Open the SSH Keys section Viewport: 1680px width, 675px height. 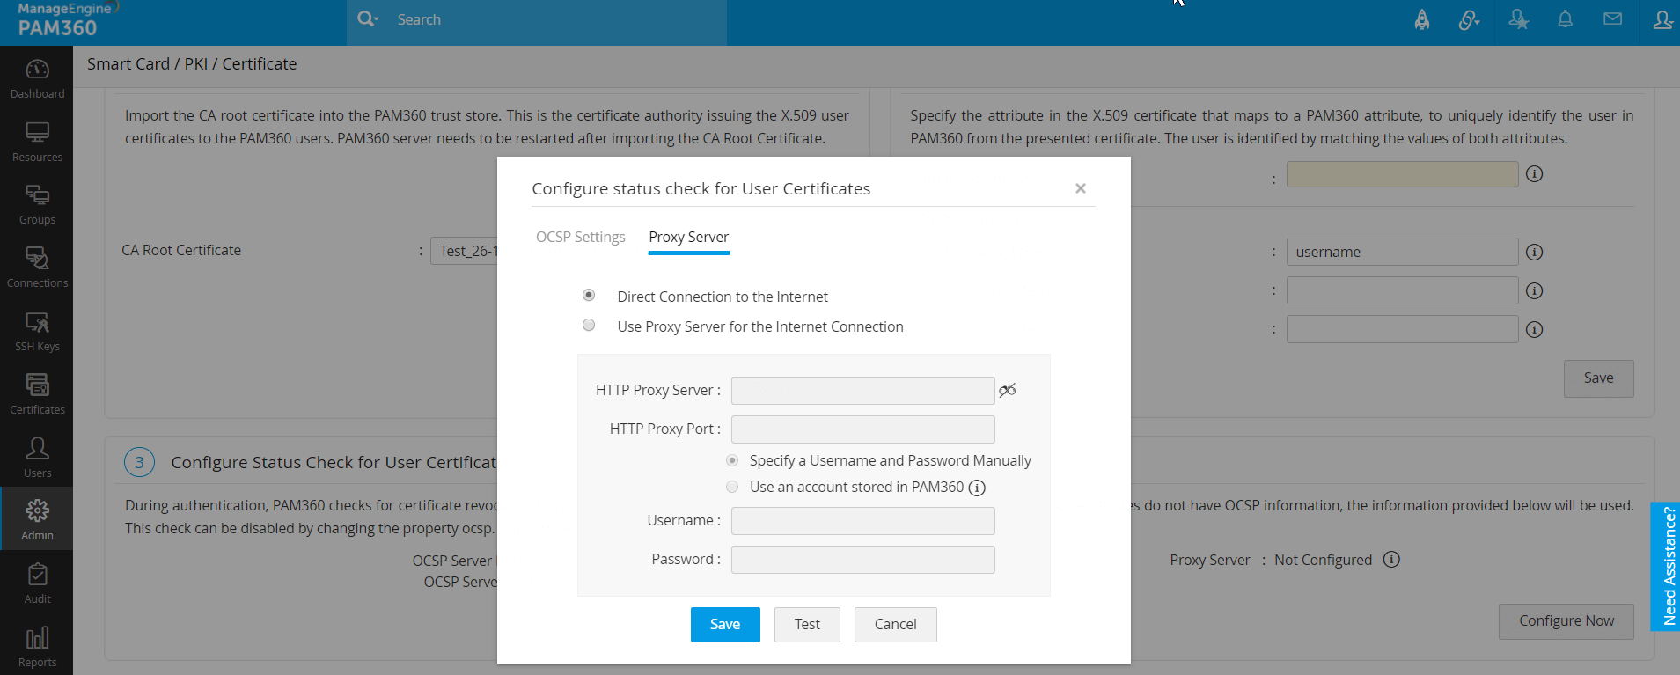pyautogui.click(x=37, y=323)
